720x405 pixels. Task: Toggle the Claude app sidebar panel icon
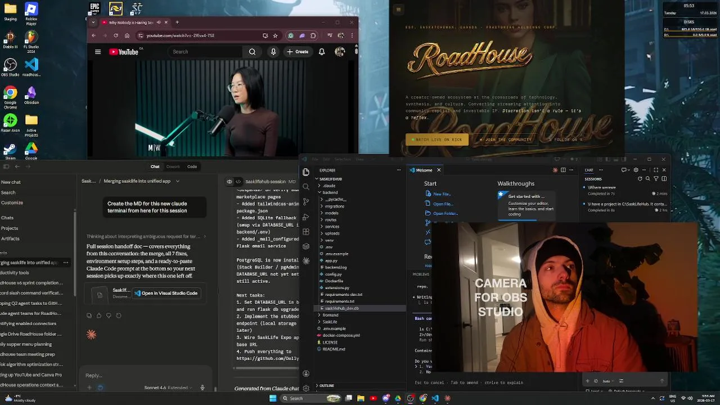pos(6,166)
